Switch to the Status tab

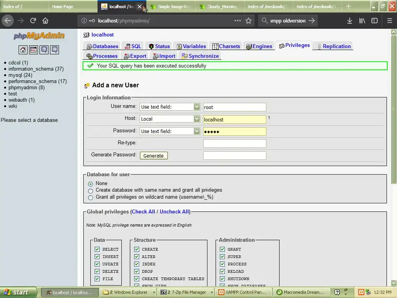pyautogui.click(x=159, y=47)
